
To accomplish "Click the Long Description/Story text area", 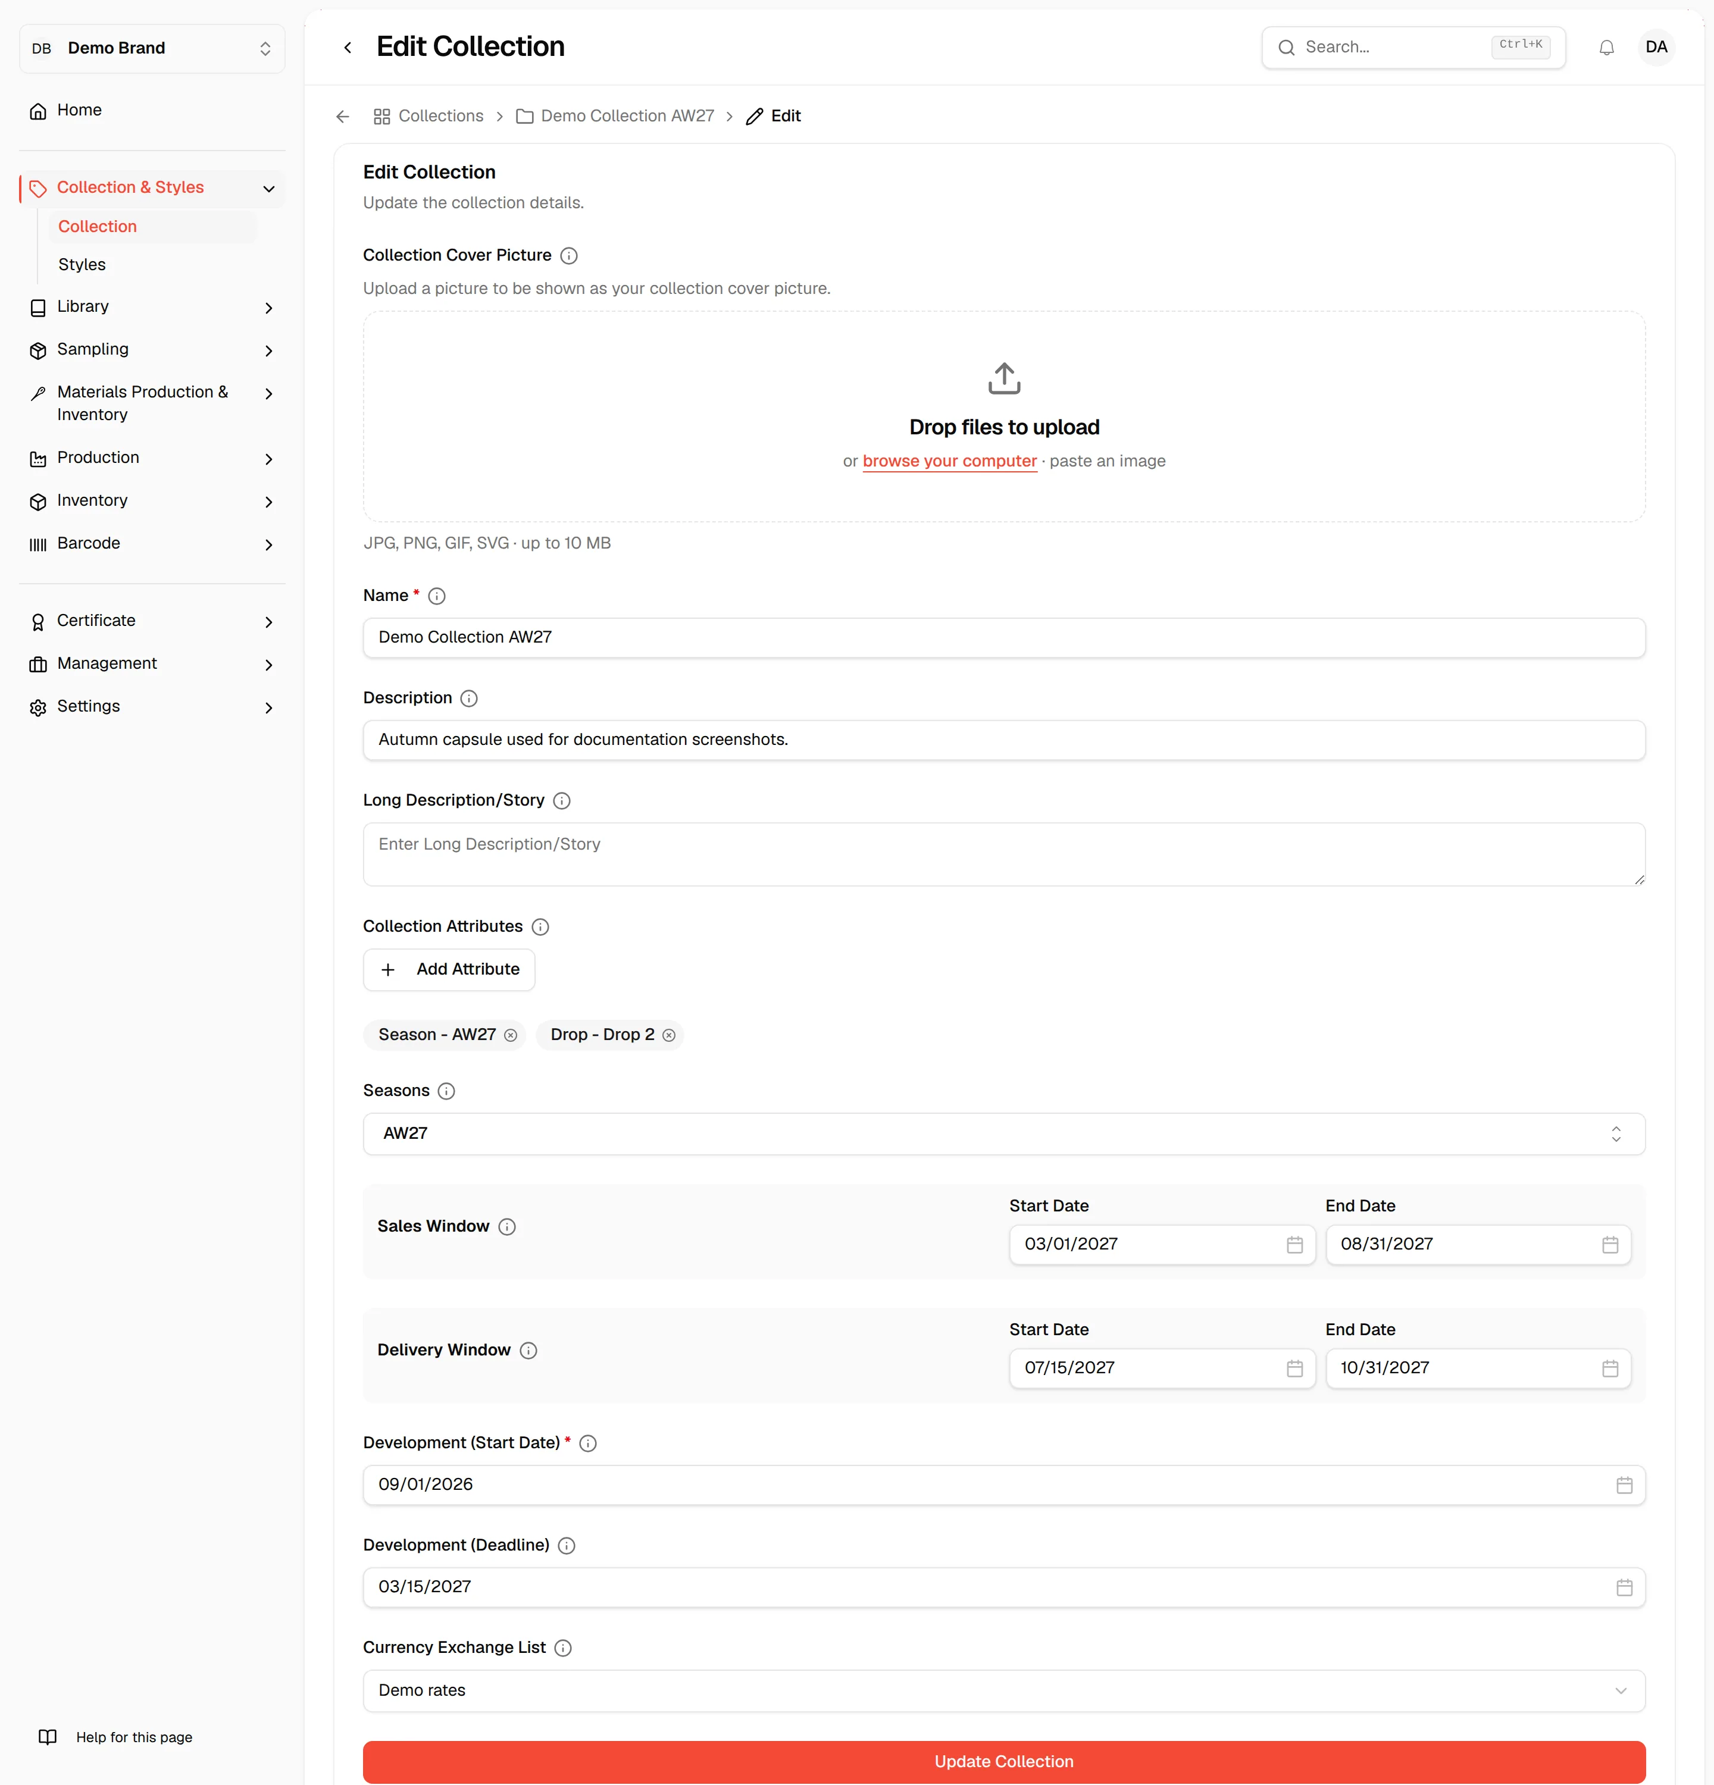I will point(1003,855).
